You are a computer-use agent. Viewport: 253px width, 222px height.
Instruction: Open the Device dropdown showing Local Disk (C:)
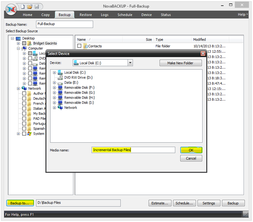click(130, 63)
